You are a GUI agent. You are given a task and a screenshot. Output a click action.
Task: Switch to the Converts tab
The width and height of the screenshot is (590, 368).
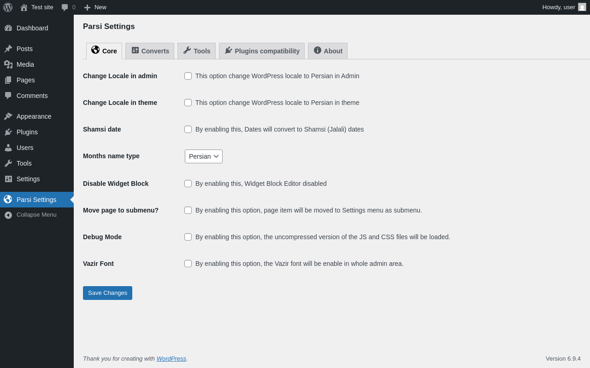point(150,51)
